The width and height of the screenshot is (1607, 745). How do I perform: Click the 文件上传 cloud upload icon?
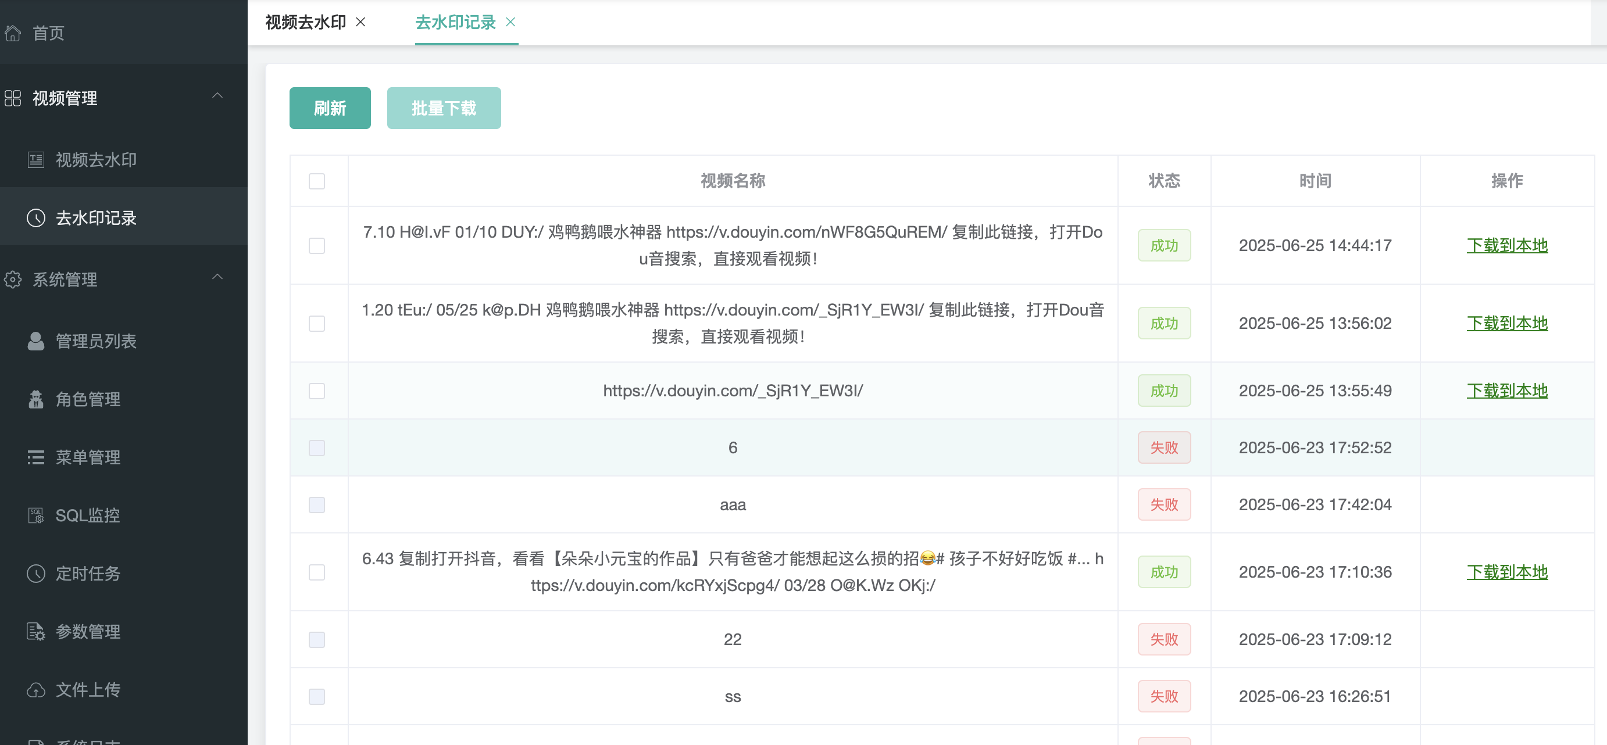tap(36, 690)
